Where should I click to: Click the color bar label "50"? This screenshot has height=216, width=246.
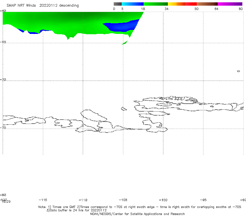(x=196, y=9)
